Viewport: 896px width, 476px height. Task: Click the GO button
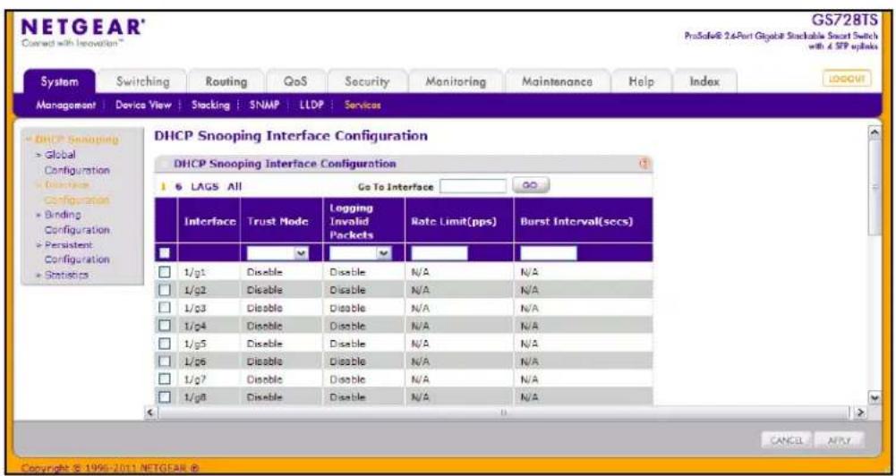531,186
